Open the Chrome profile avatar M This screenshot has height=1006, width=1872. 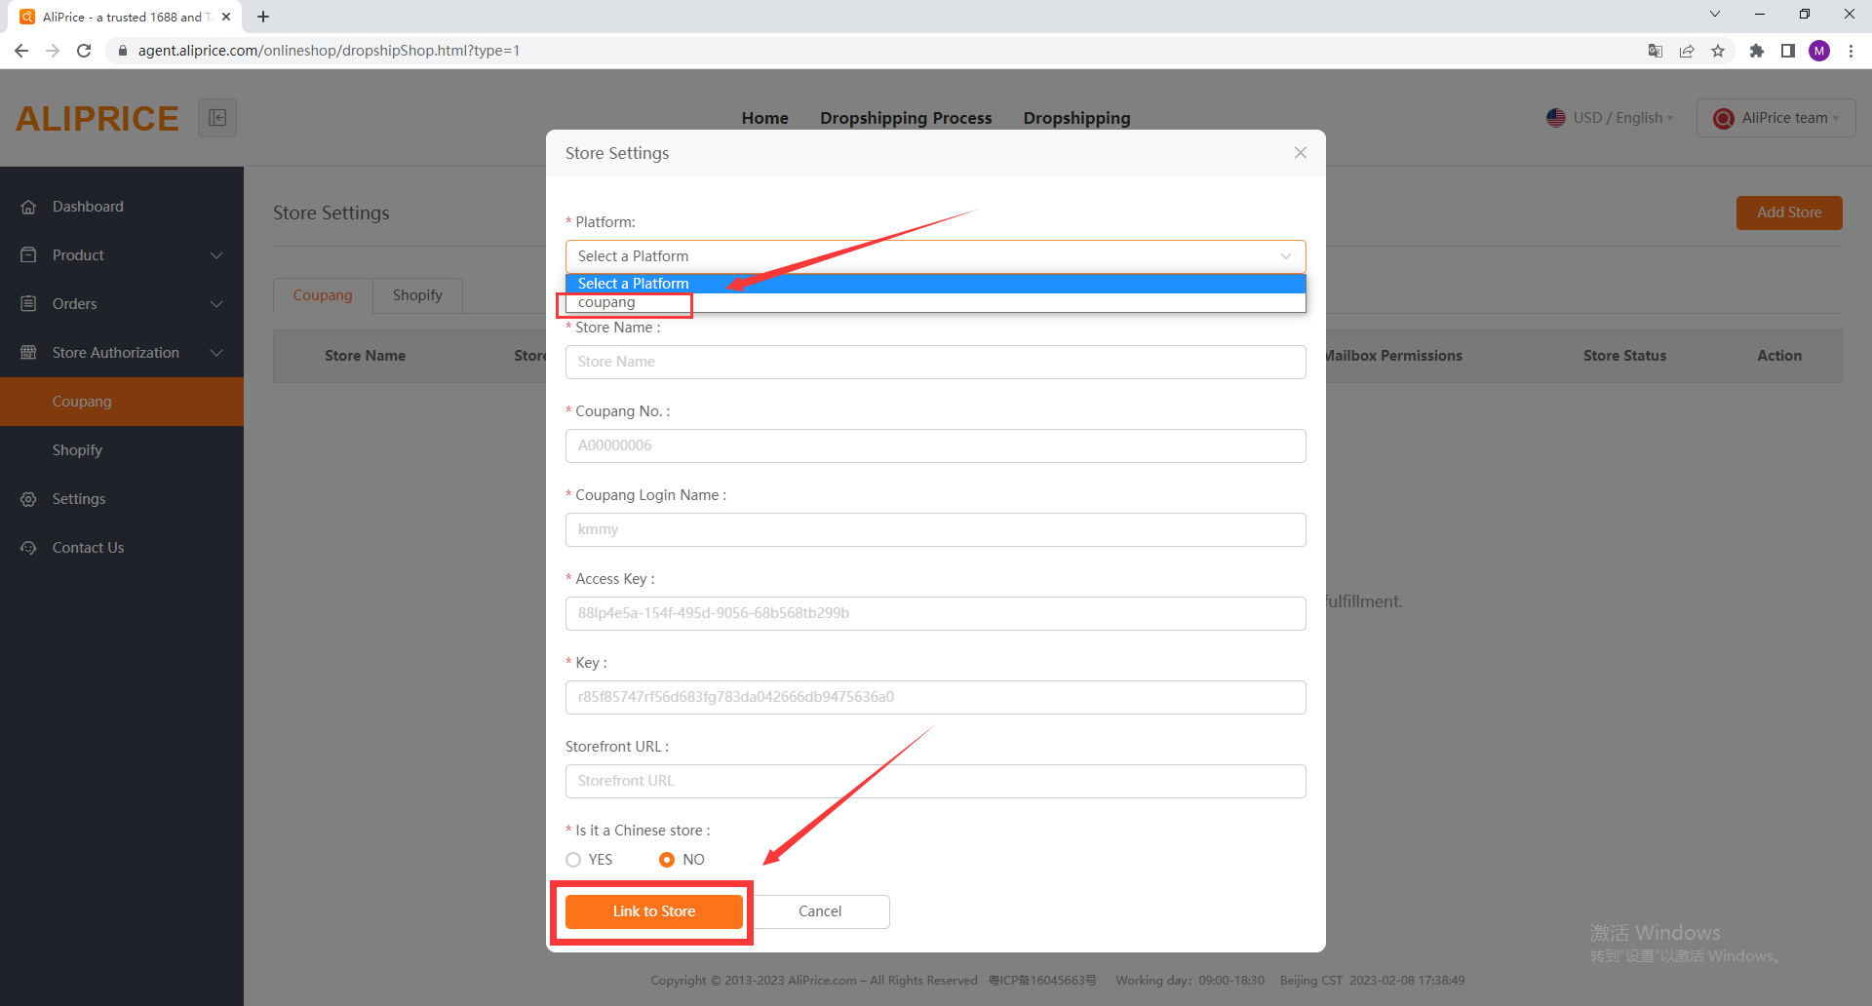pyautogui.click(x=1819, y=51)
